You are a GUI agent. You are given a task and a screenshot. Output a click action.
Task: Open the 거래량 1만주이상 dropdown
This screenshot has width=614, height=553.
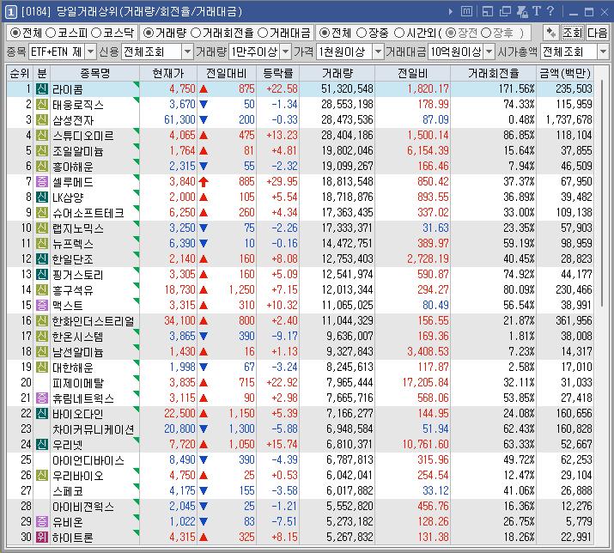[286, 52]
